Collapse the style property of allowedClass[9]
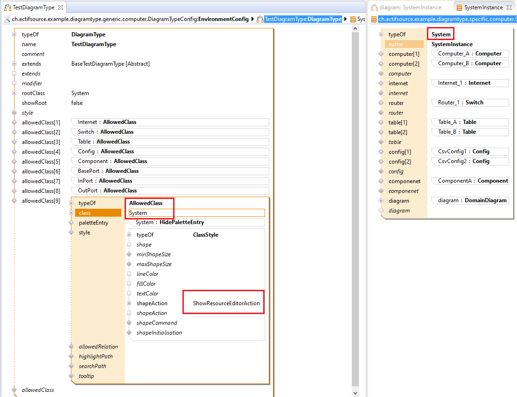This screenshot has width=517, height=397. 71,233
